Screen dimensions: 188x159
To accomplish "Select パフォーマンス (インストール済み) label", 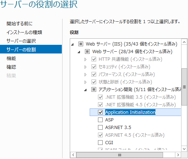I will pos(127,74).
